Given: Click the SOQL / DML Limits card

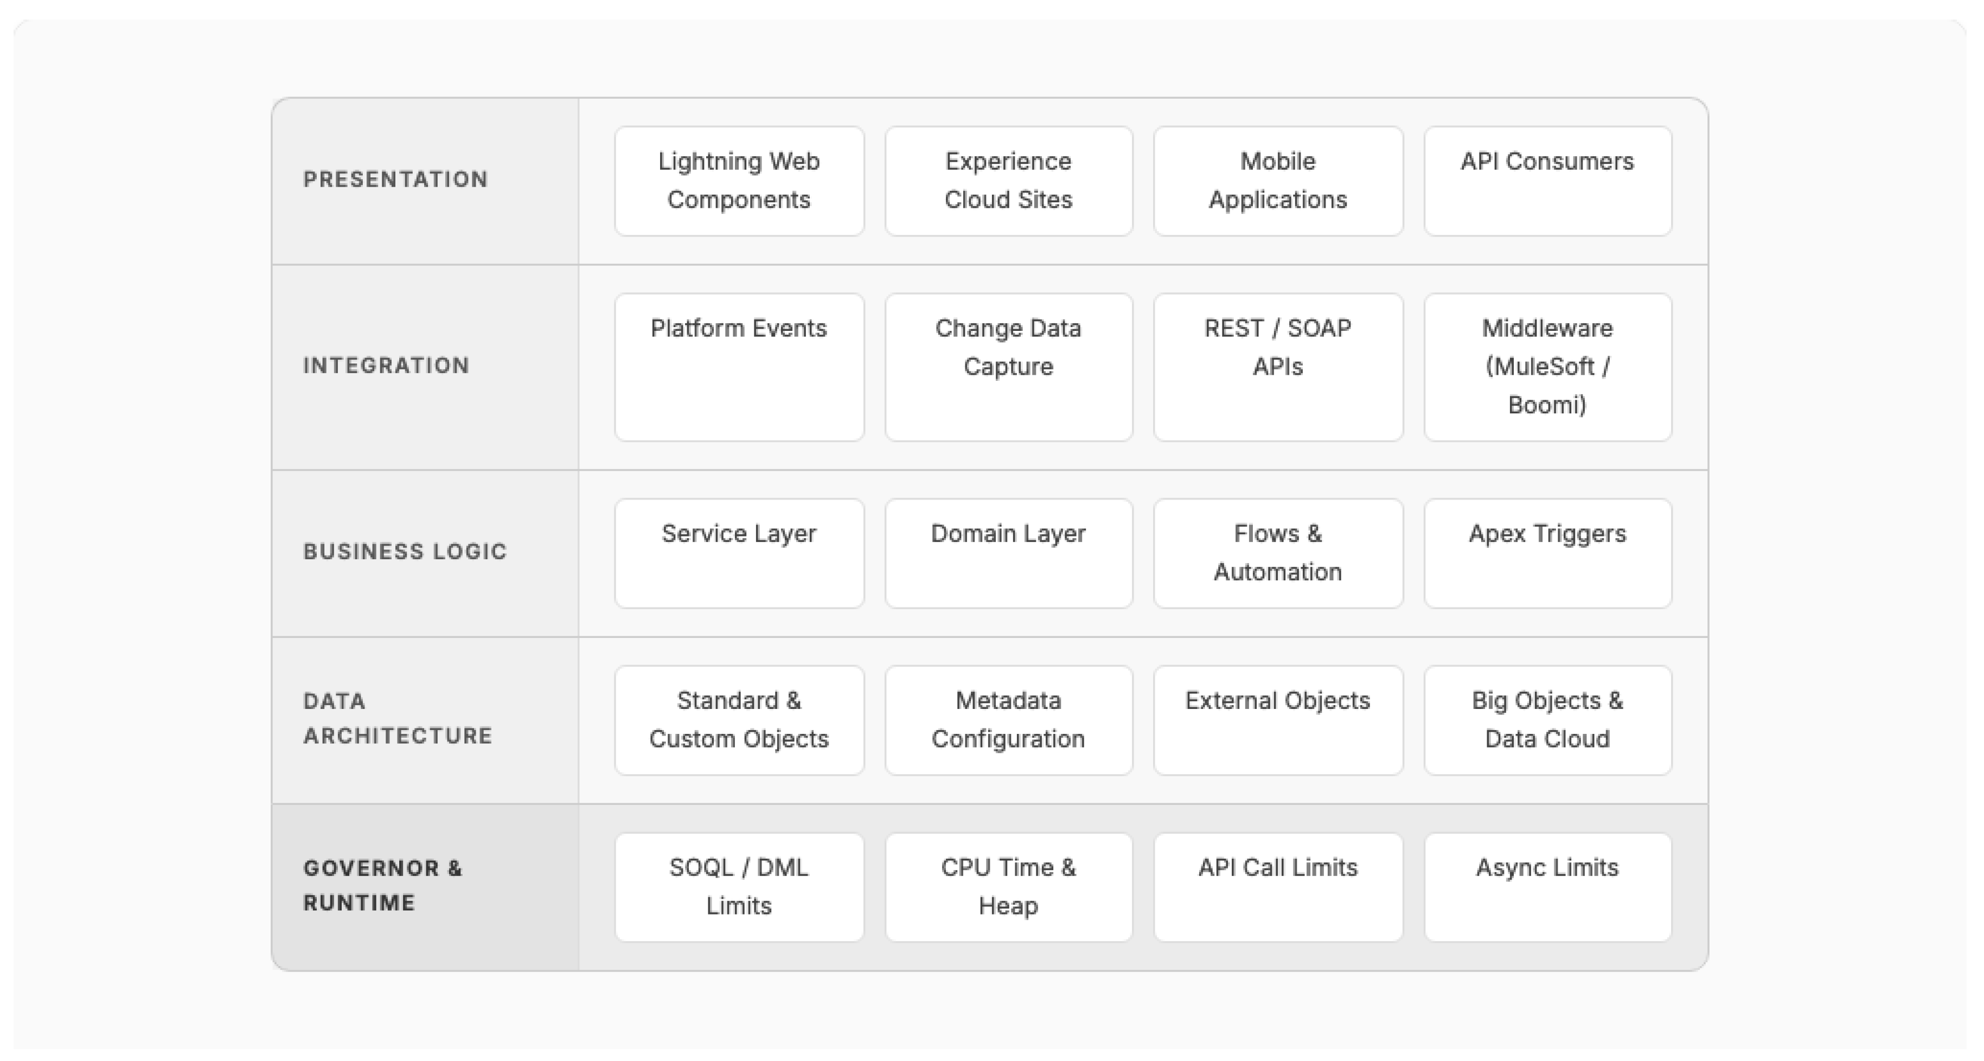Looking at the screenshot, I should pos(739,887).
